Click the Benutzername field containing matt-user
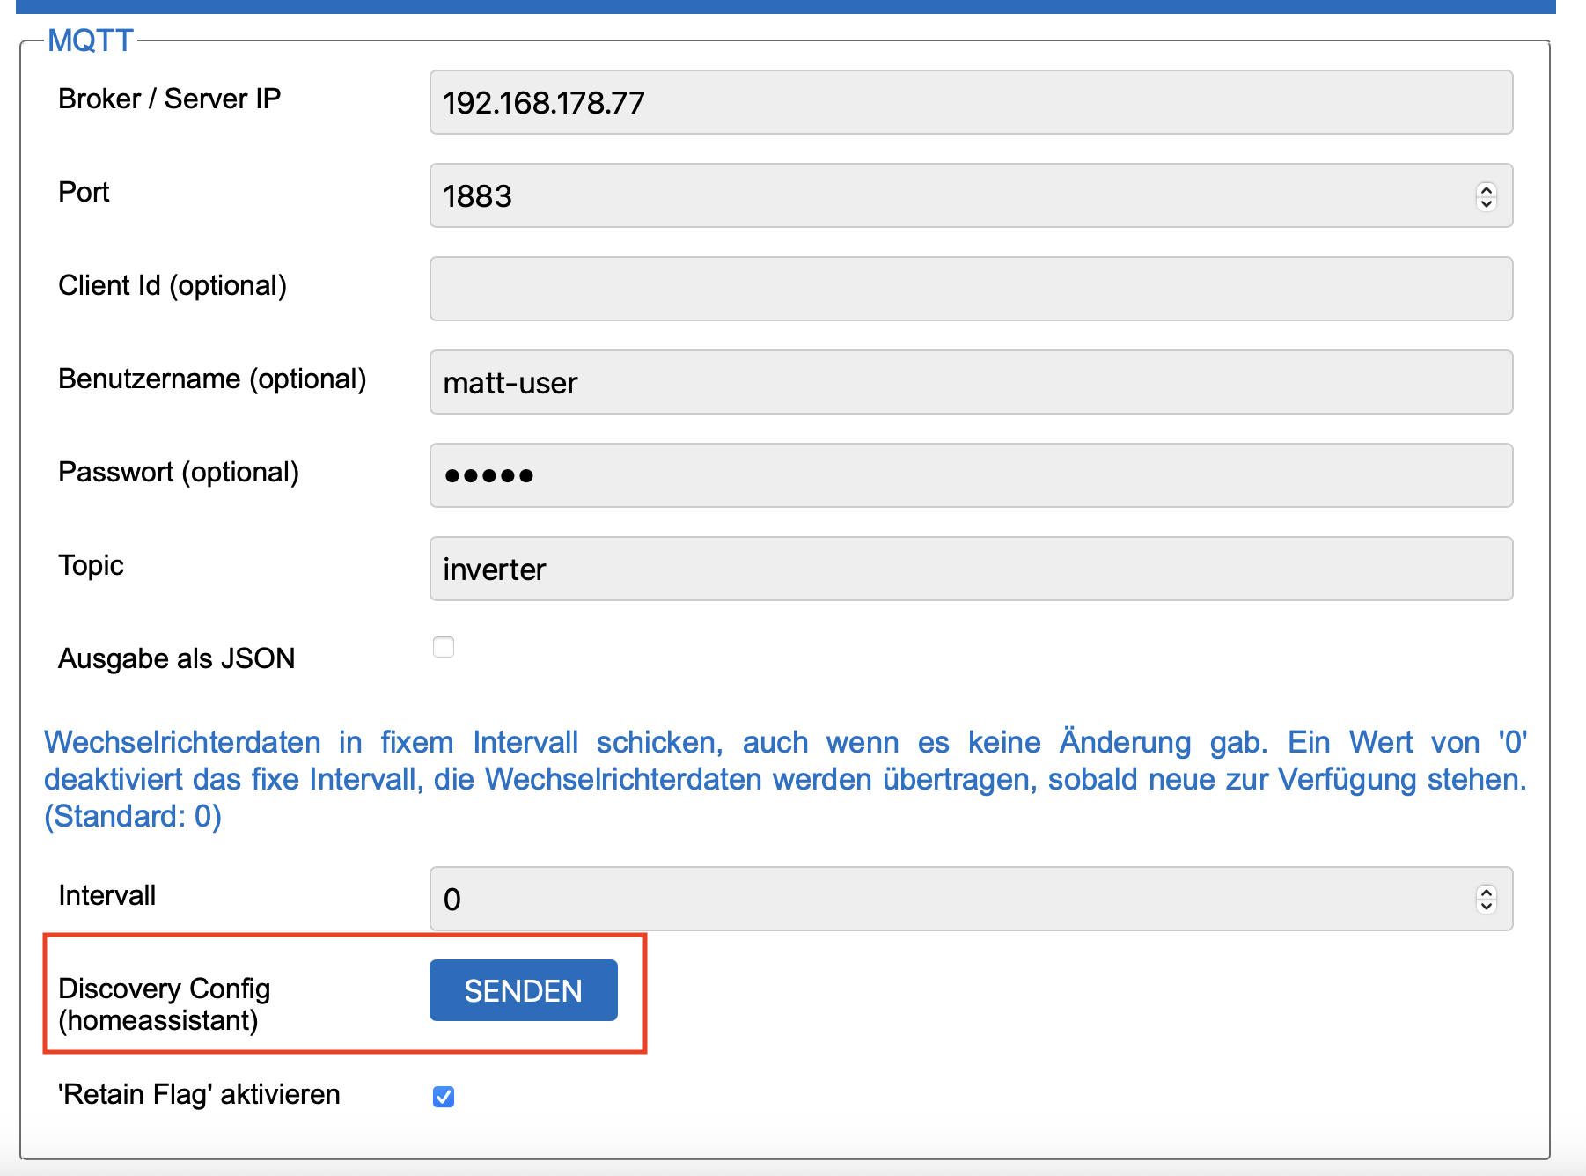The width and height of the screenshot is (1586, 1176). (x=970, y=383)
